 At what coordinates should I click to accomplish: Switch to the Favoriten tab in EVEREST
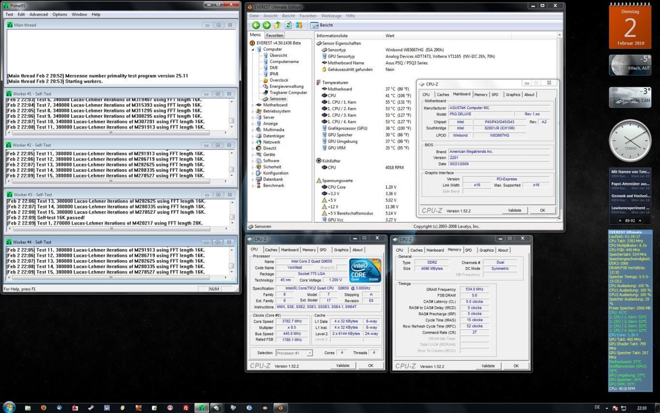(275, 35)
